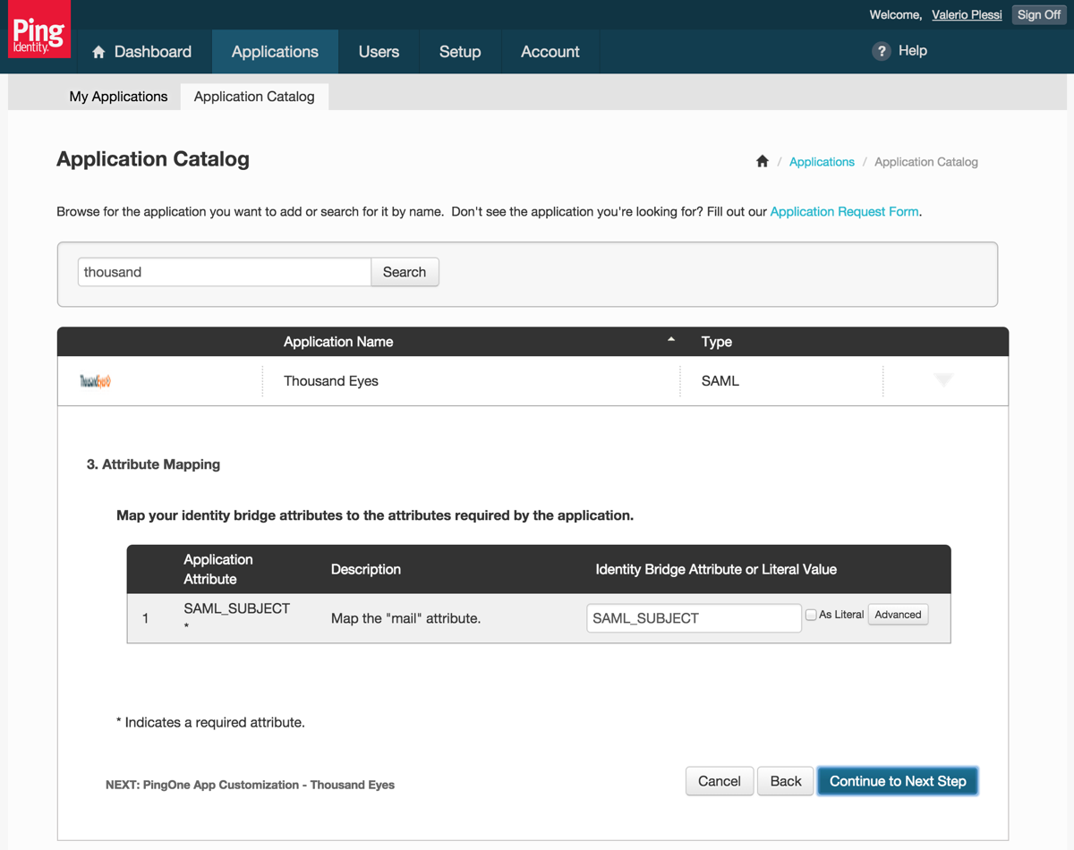This screenshot has height=850, width=1074.
Task: Click "NEXT: PingOne App Customization" text
Action: 250,785
